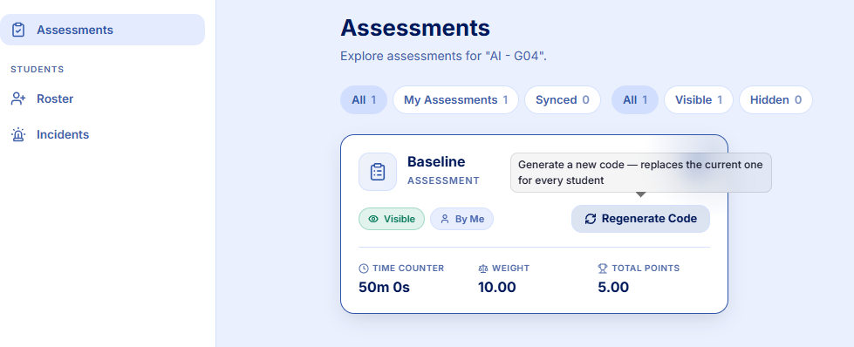The image size is (854, 347).
Task: Click the ASSESSMENT type label under Baseline
Action: point(443,180)
